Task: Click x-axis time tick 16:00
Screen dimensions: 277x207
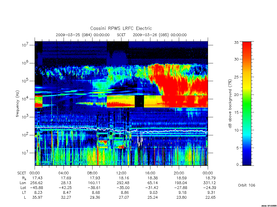Action: [150, 173]
